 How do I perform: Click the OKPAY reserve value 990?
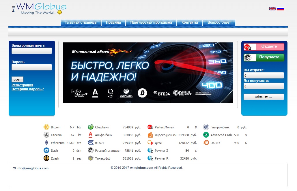click(x=236, y=143)
